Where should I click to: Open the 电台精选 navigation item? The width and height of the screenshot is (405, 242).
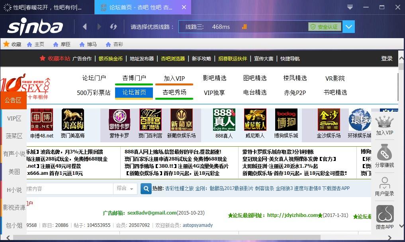tap(255, 93)
